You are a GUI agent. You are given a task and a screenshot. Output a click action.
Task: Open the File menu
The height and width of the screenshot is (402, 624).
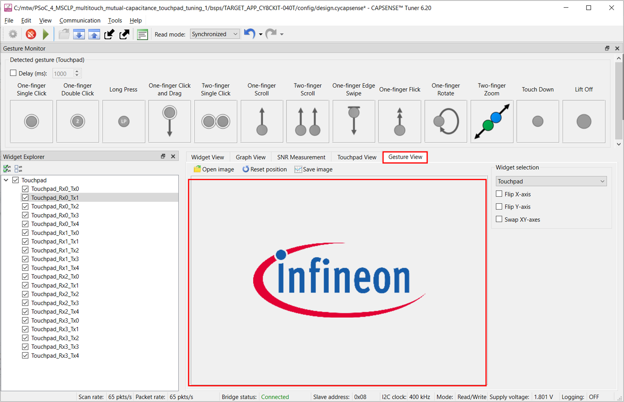click(x=9, y=20)
